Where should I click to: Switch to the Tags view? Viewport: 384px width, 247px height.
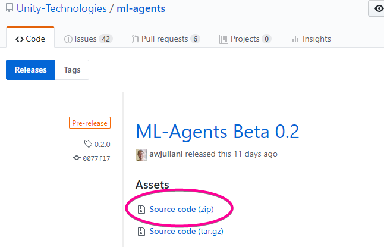click(72, 70)
